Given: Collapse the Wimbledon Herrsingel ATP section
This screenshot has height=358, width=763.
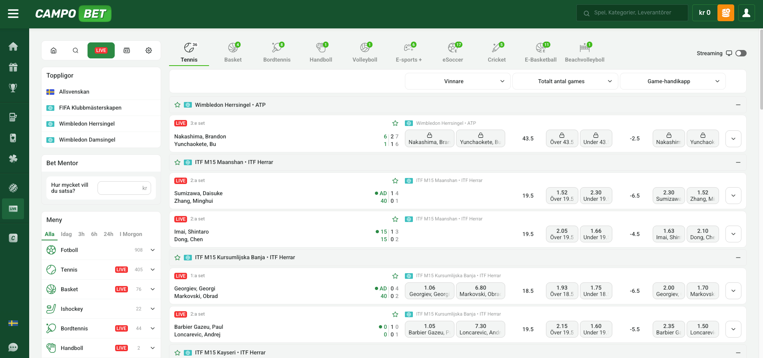Looking at the screenshot, I should click(x=738, y=105).
